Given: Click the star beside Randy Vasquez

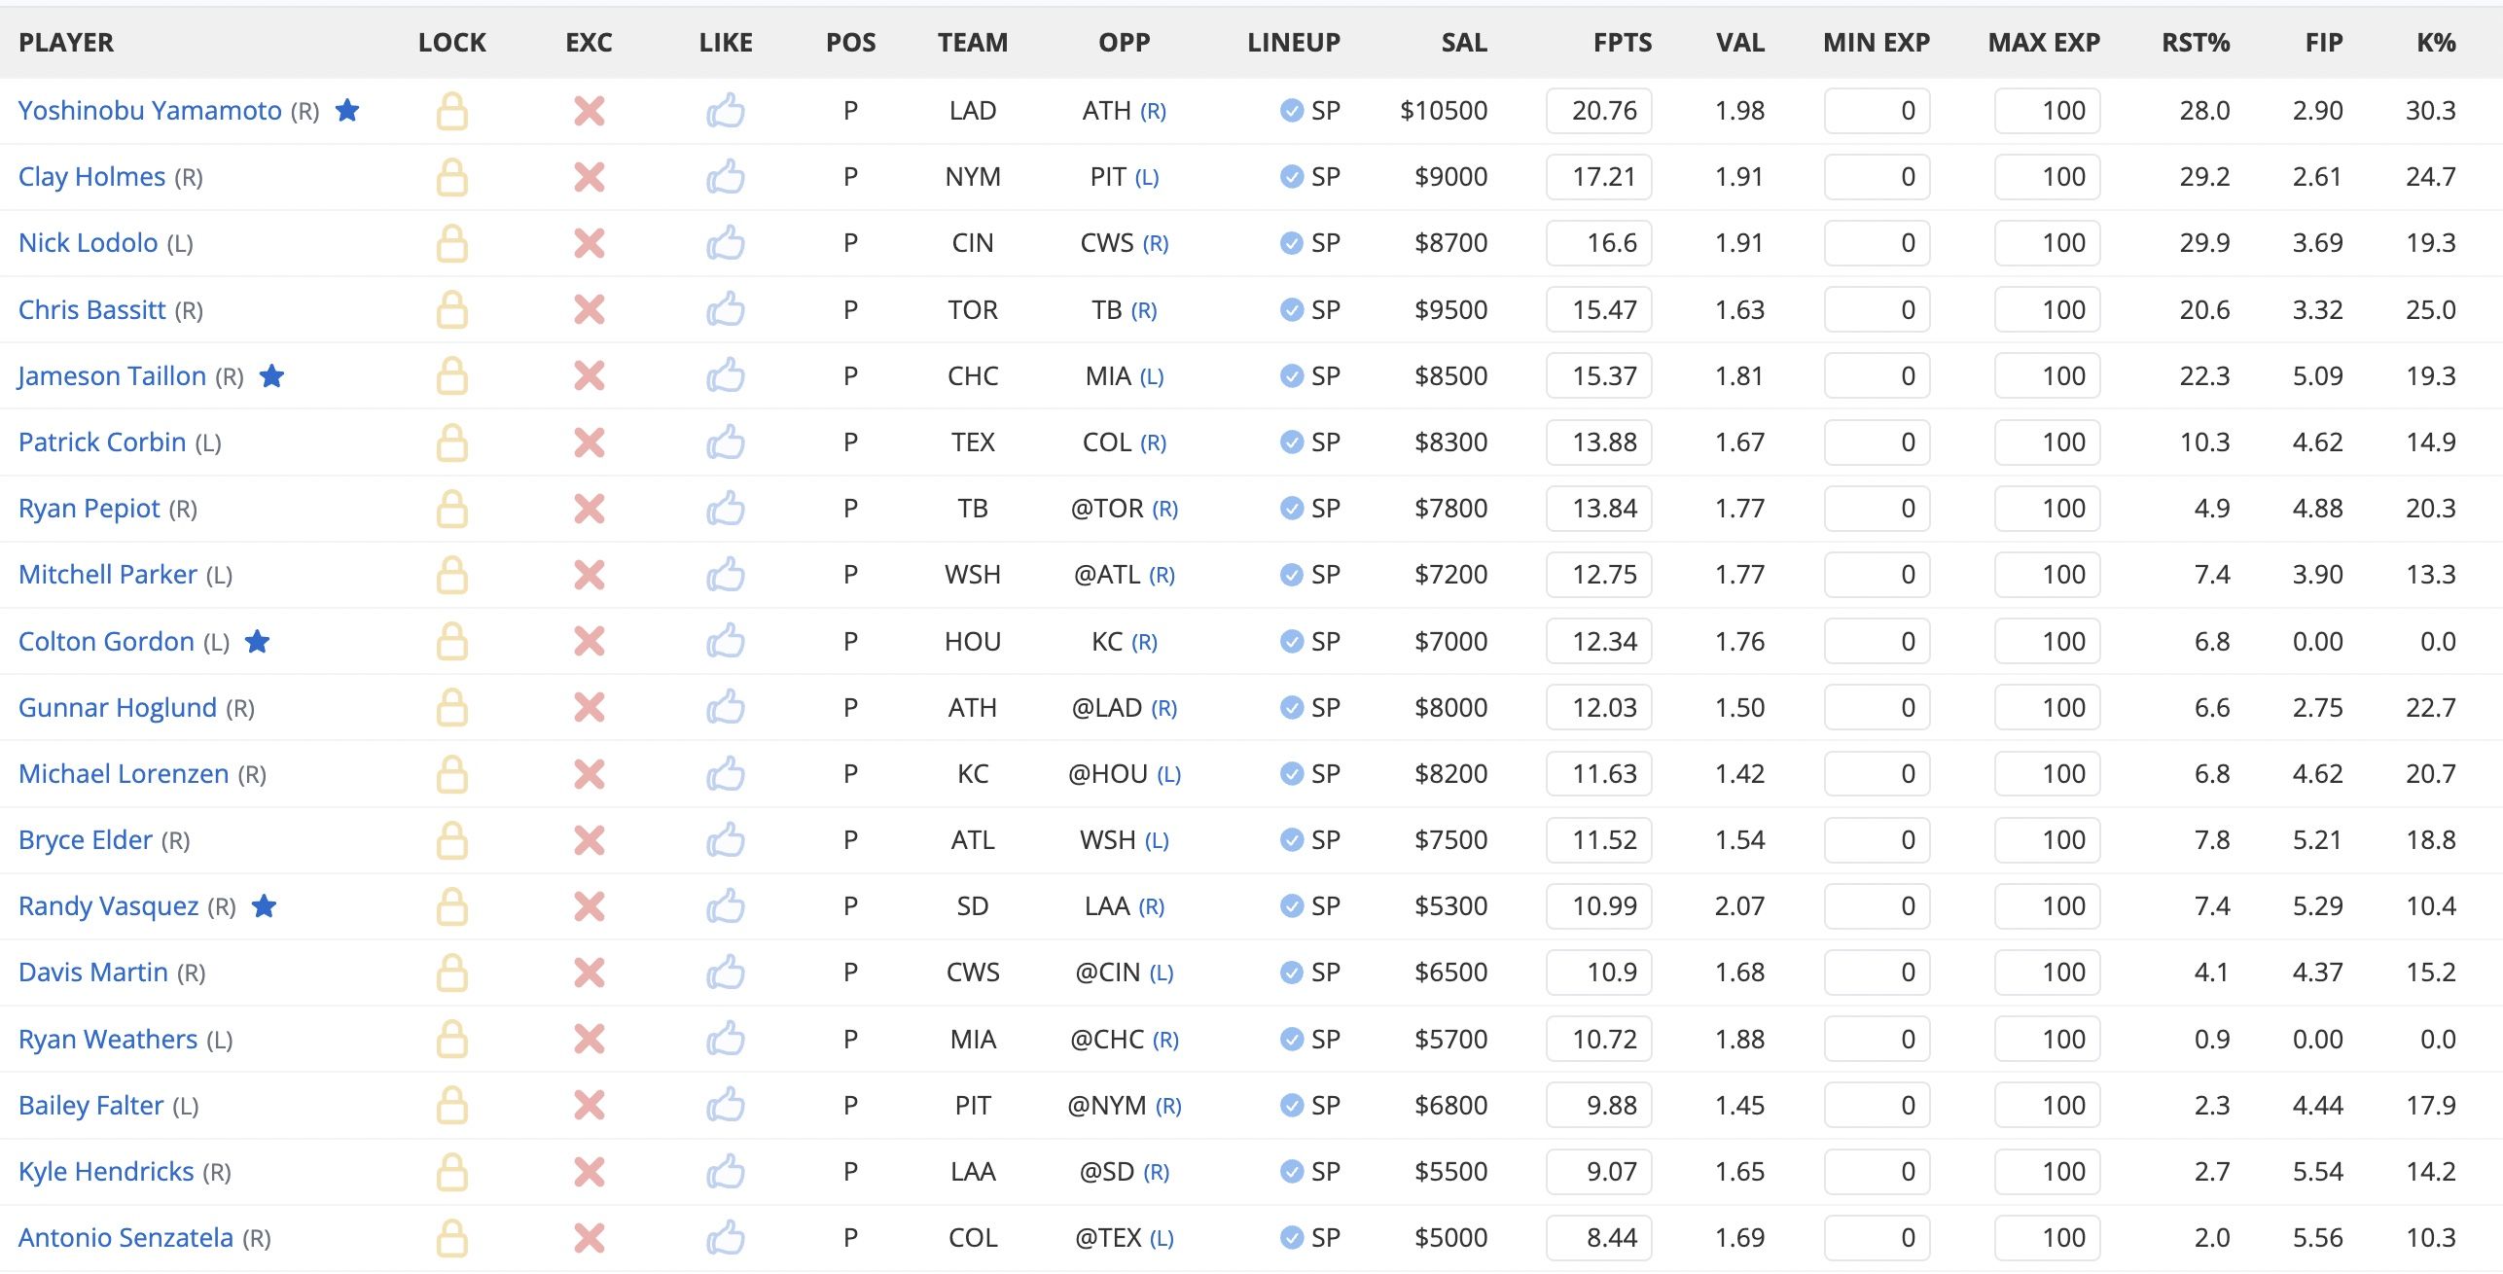Looking at the screenshot, I should coord(264,905).
